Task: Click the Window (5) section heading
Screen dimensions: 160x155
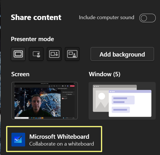Action: (x=105, y=74)
